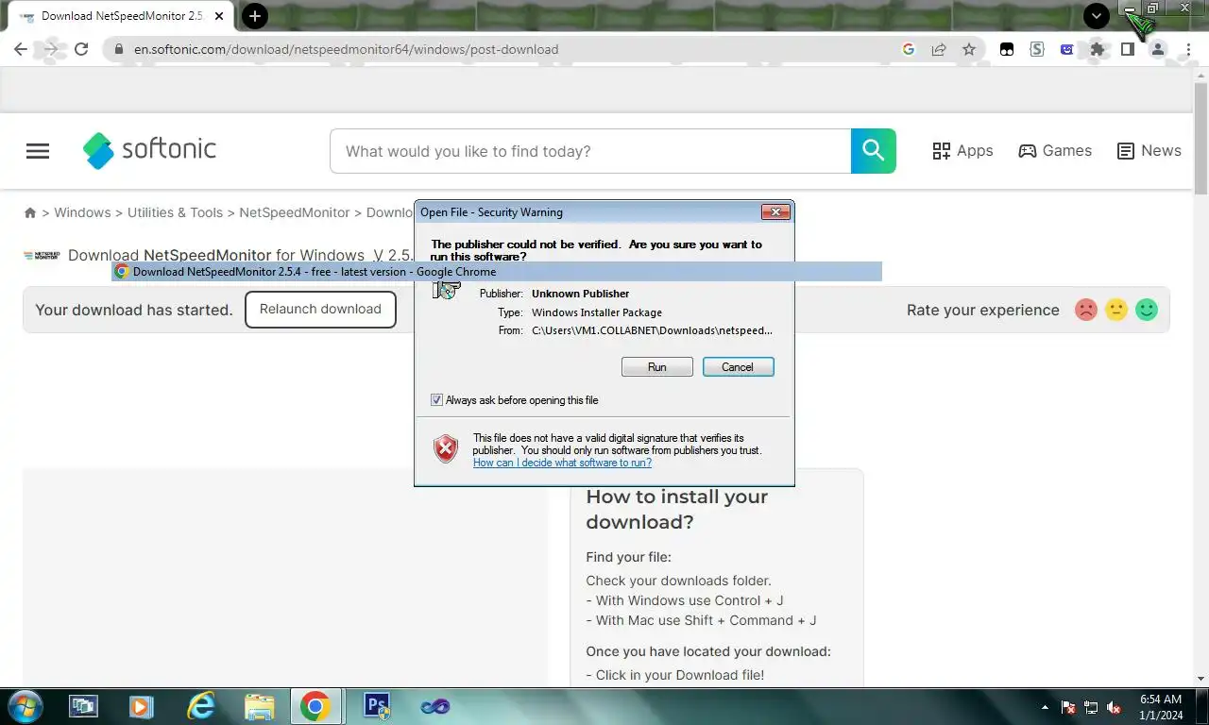The image size is (1209, 725).
Task: Select the Download NetSpeedMonitor tab
Action: point(121,16)
